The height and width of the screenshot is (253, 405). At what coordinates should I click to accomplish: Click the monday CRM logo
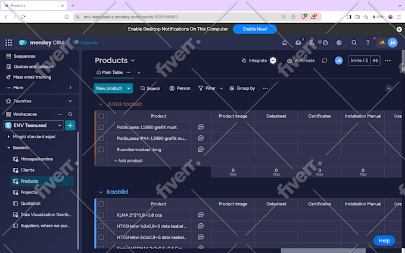[x=41, y=43]
